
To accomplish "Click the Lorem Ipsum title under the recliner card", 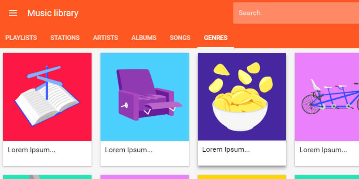I will [129, 149].
